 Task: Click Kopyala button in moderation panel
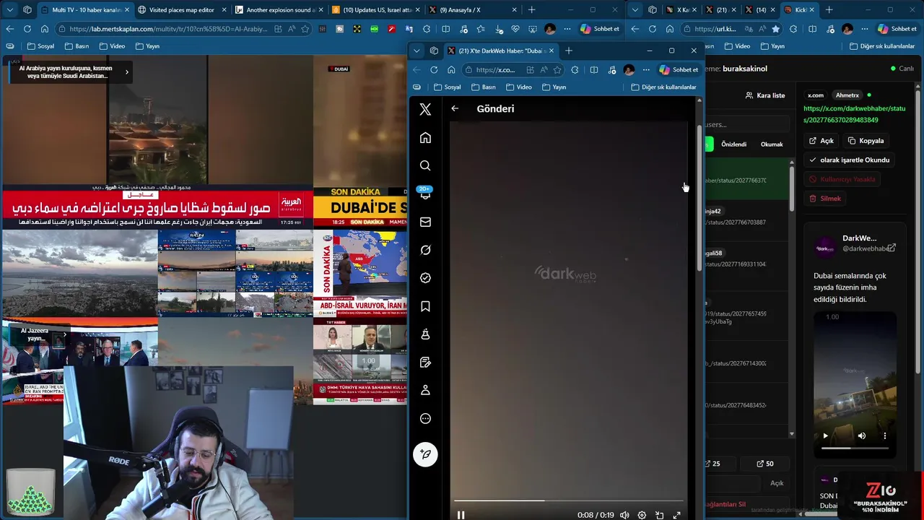tap(866, 141)
